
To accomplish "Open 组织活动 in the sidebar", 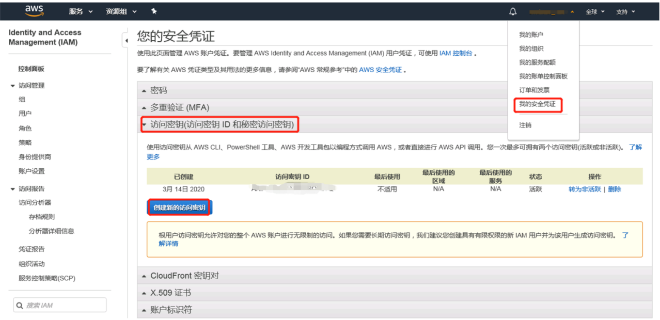I will tap(32, 264).
